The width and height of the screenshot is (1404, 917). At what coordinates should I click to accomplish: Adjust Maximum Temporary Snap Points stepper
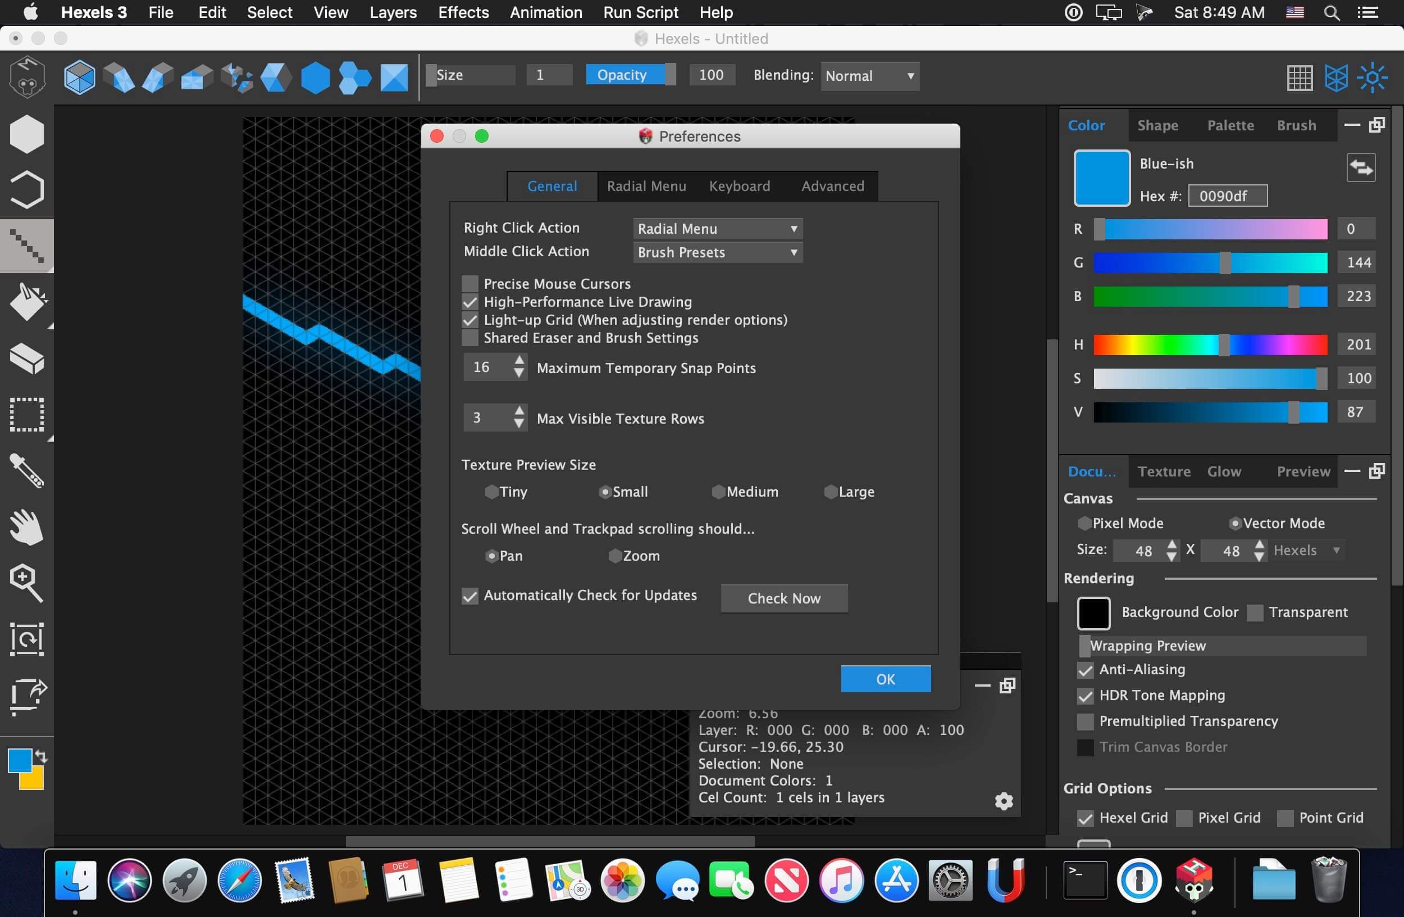tap(518, 366)
